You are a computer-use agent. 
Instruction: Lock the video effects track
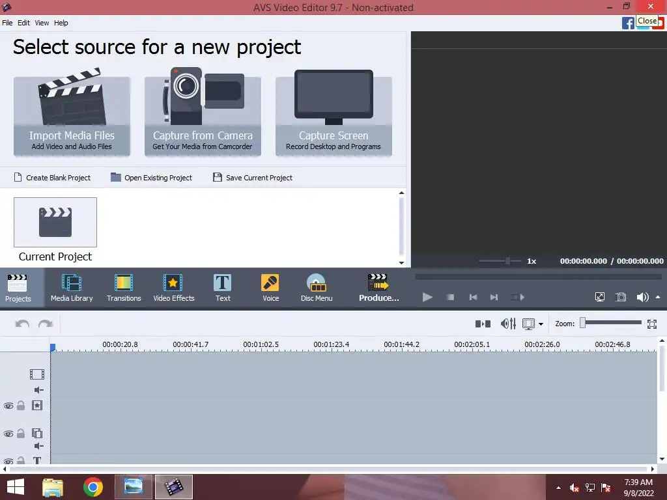coord(20,405)
